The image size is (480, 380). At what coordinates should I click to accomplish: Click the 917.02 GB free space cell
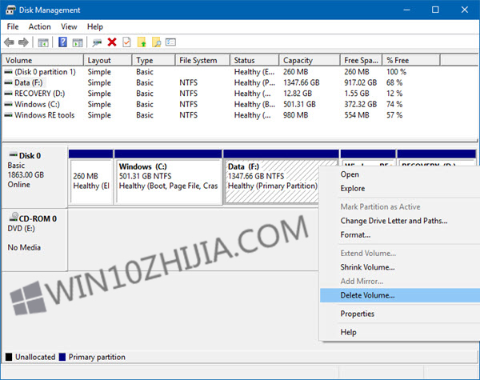[x=360, y=82]
